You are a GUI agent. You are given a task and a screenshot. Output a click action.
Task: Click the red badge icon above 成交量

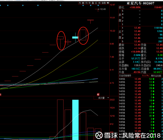coord(98,94)
